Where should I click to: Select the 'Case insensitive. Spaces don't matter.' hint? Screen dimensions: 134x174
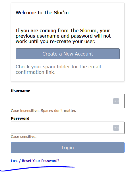point(44,110)
